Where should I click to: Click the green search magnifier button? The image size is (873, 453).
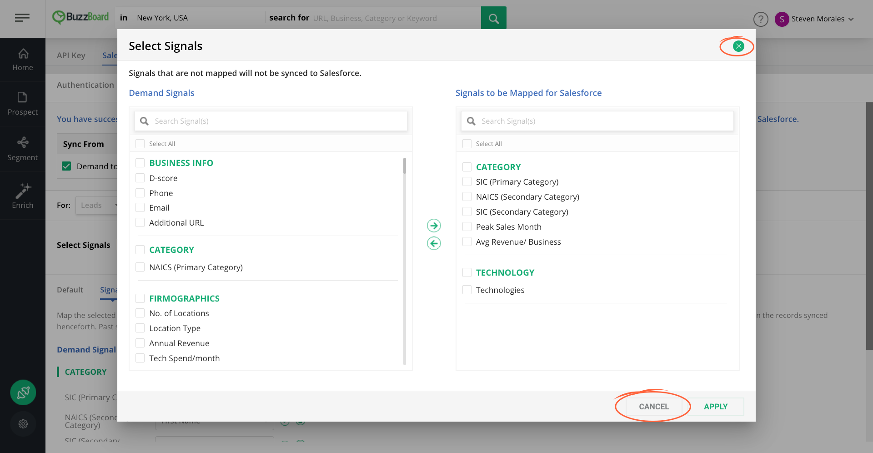[x=494, y=18]
